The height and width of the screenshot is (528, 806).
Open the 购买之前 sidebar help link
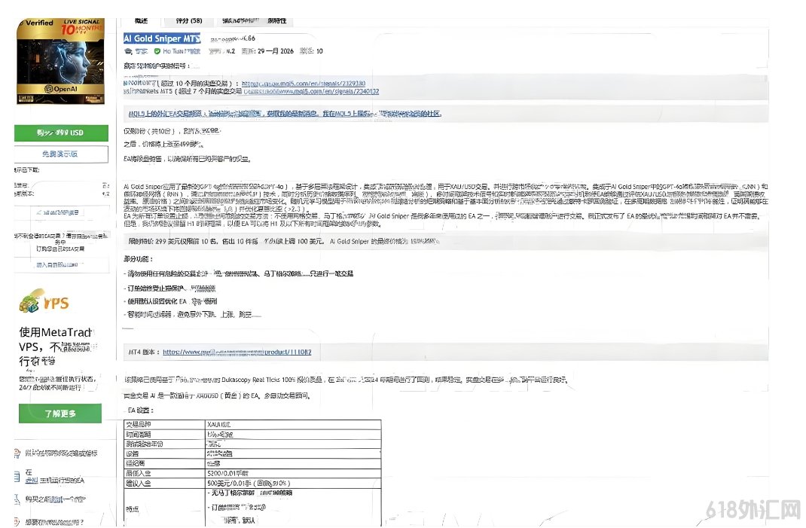tap(56, 499)
